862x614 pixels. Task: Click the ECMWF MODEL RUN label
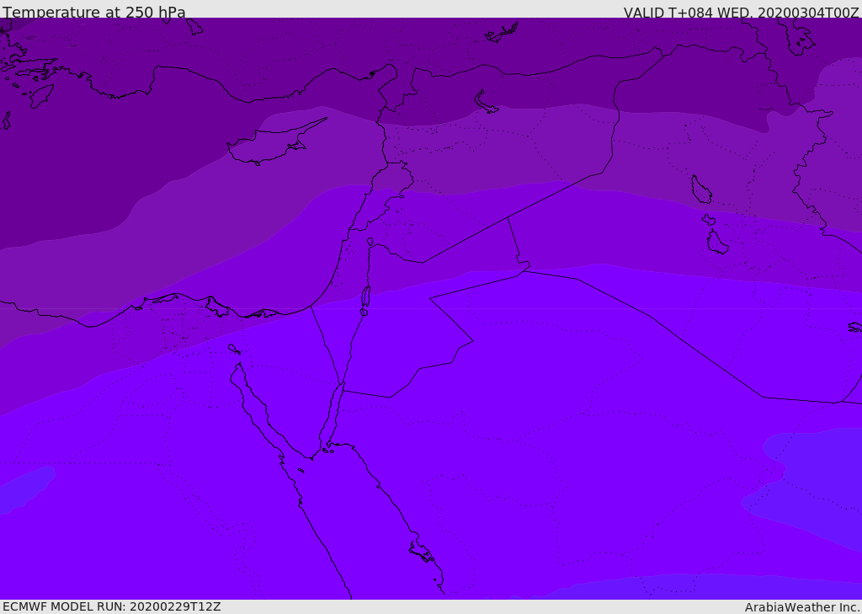[112, 606]
